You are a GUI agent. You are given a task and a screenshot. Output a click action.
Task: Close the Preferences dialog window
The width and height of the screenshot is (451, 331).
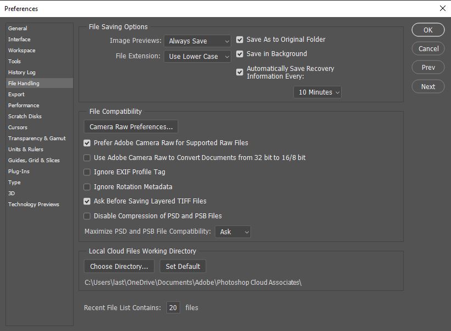tap(443, 8)
